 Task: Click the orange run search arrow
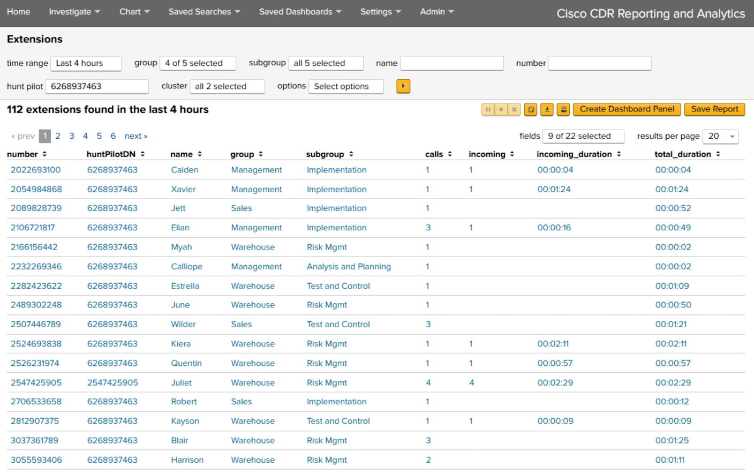(x=403, y=86)
